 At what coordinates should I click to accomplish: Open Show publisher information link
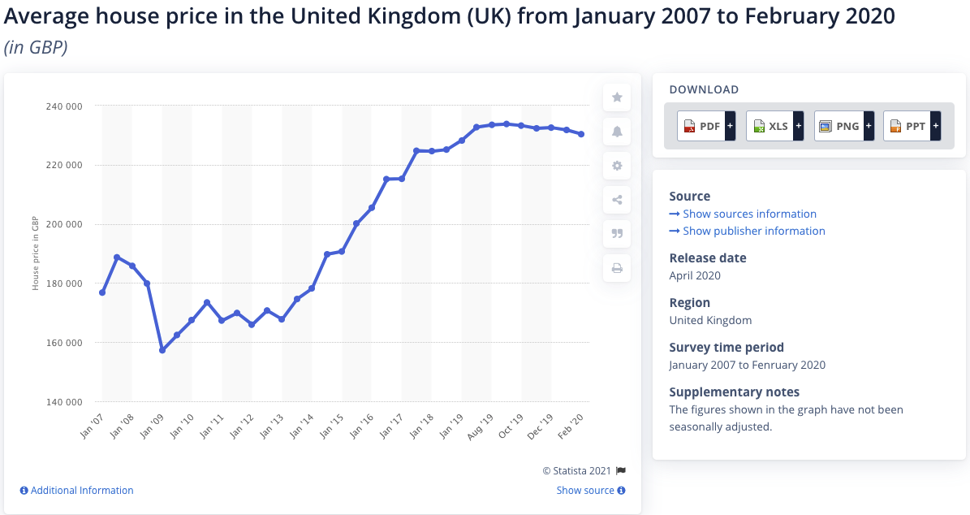tap(753, 231)
